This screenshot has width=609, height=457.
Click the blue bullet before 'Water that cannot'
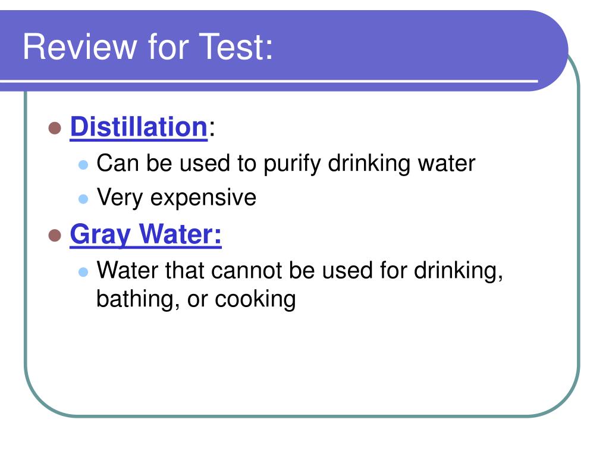[x=83, y=271]
